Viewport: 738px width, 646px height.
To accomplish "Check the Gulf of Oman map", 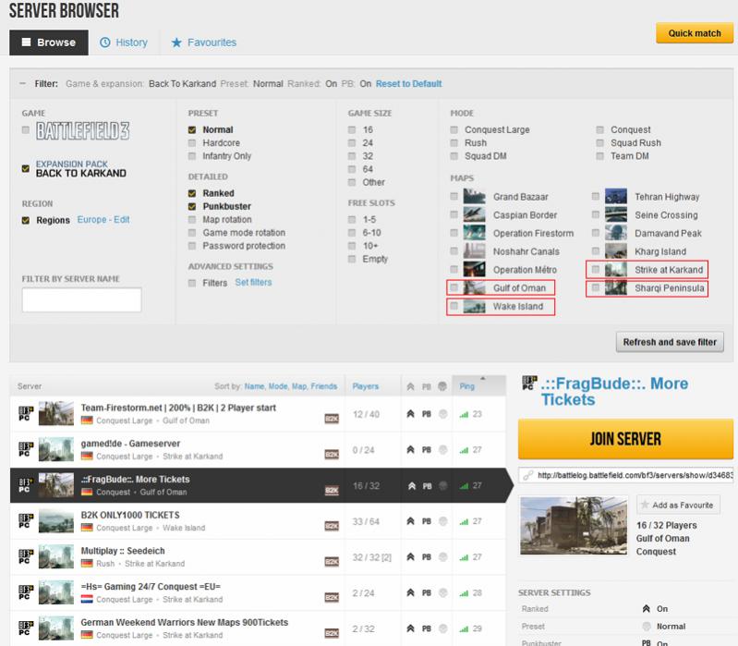I will (x=454, y=287).
